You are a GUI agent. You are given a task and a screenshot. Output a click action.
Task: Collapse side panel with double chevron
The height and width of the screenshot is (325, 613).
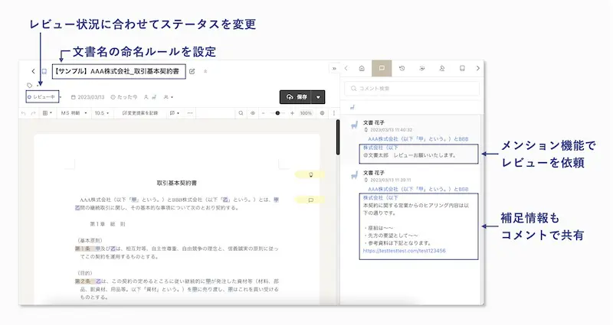(x=334, y=68)
